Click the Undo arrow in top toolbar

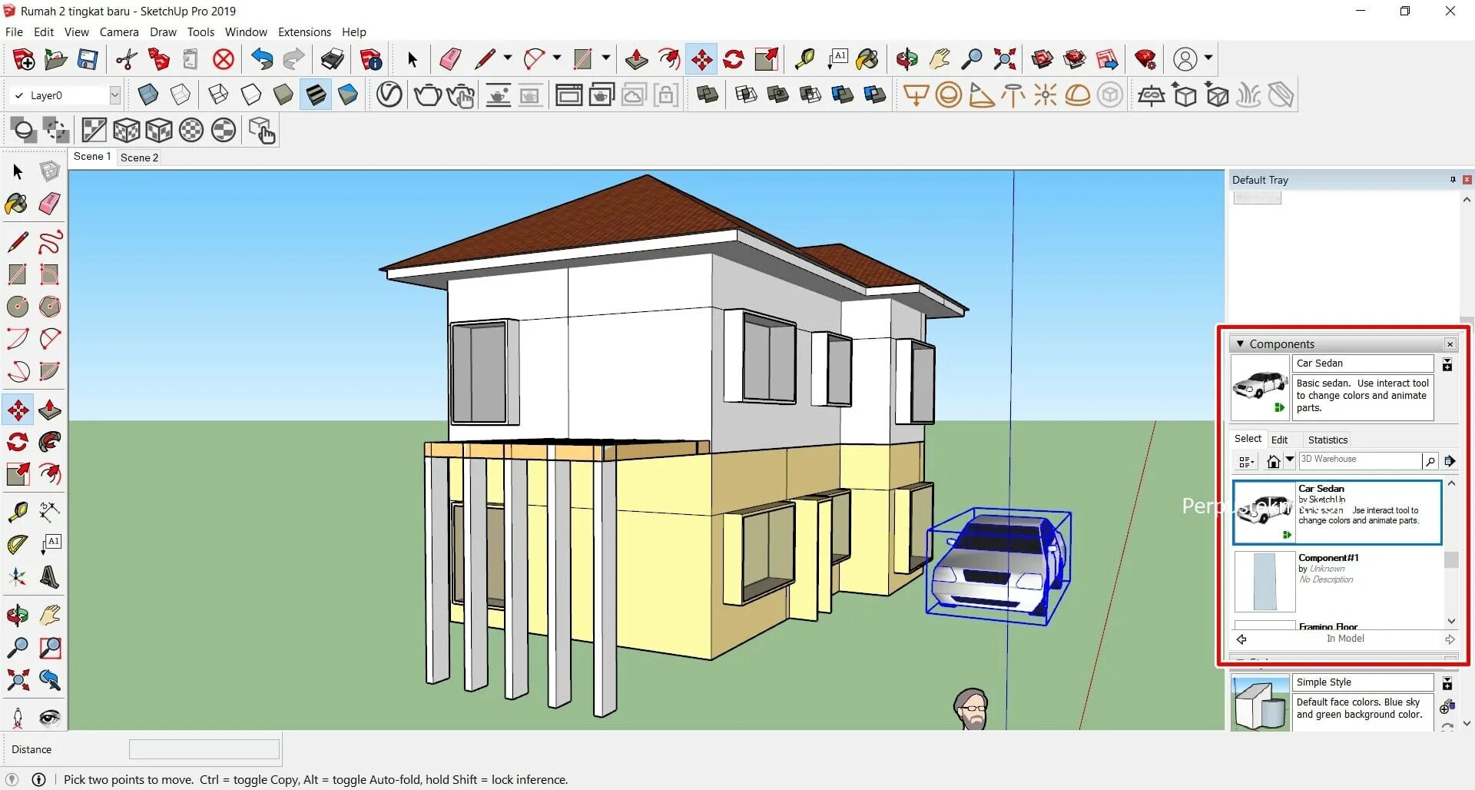262,59
